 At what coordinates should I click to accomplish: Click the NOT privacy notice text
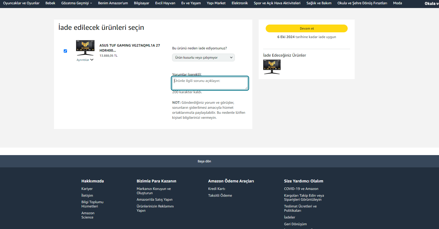tap(209, 110)
